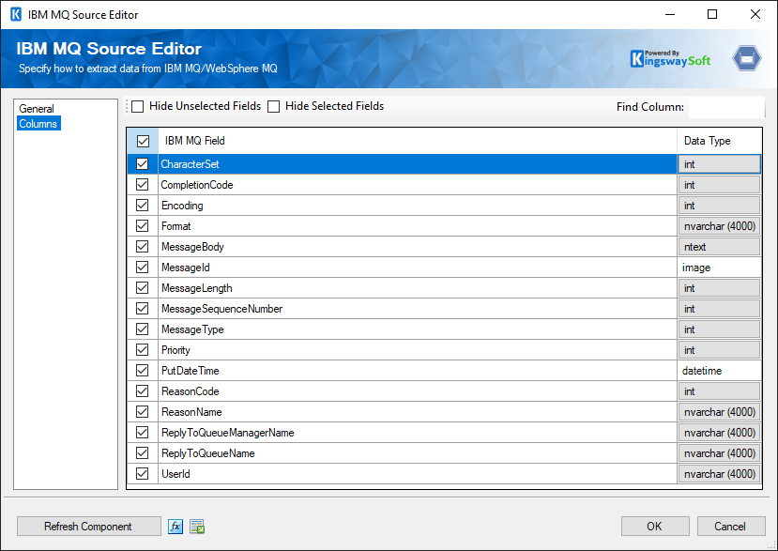Close the IBM MQ Source Editor window

pos(755,14)
